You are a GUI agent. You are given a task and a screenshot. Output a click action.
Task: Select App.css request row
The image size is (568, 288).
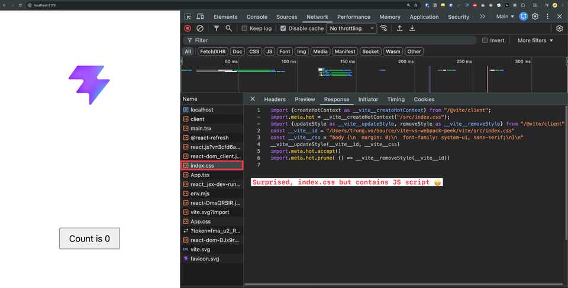pyautogui.click(x=212, y=221)
